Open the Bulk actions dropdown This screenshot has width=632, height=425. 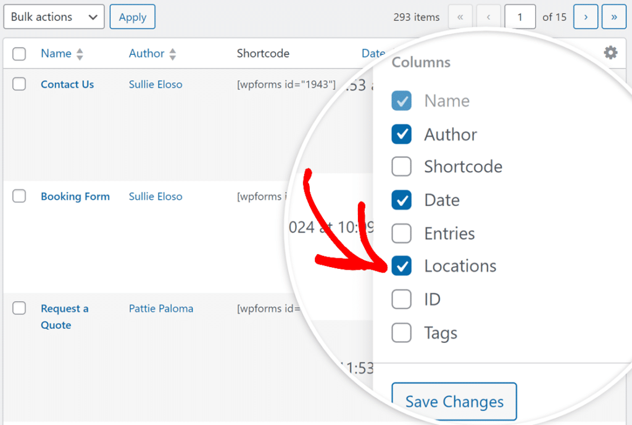54,17
